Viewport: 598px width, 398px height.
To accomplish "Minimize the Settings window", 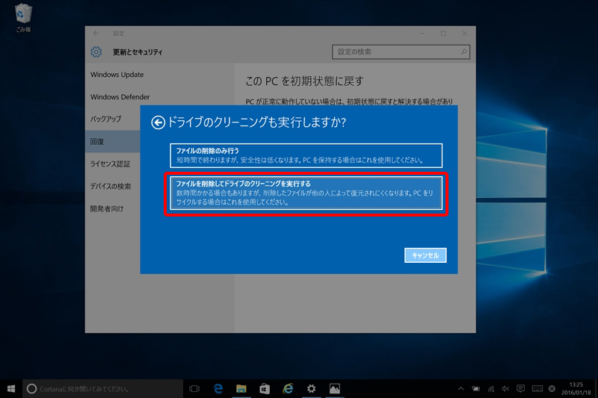I will 422,34.
